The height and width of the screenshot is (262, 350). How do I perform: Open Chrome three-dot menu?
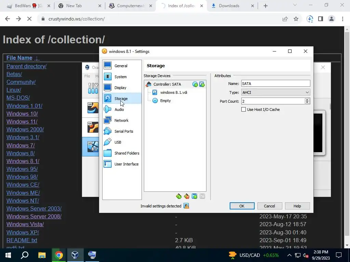click(x=342, y=19)
